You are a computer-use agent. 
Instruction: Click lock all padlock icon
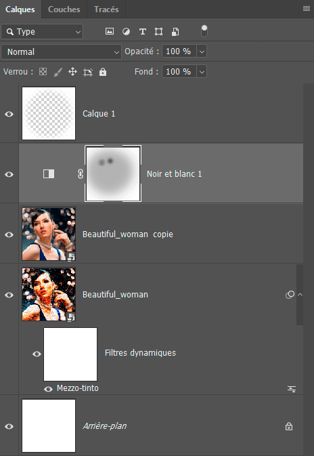pos(103,72)
